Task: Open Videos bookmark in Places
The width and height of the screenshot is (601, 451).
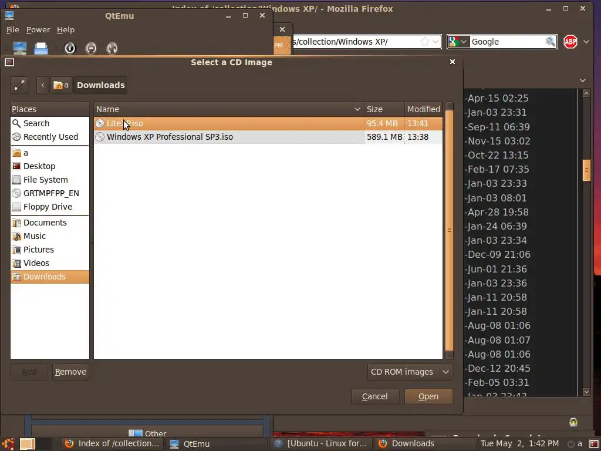Action: tap(49, 263)
